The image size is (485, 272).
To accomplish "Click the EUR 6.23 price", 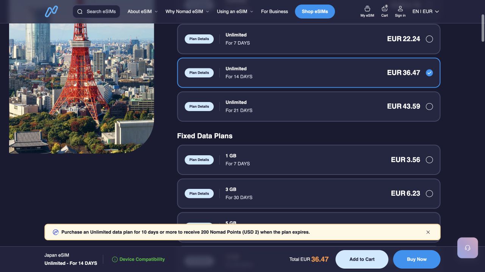I will pos(405,193).
